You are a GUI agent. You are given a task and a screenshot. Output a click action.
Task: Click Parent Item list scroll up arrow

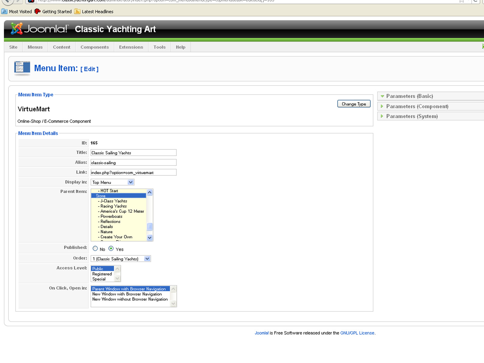pos(149,192)
